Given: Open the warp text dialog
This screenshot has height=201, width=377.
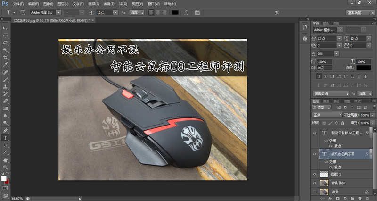Looking at the screenshot, I should pyautogui.click(x=186, y=13).
